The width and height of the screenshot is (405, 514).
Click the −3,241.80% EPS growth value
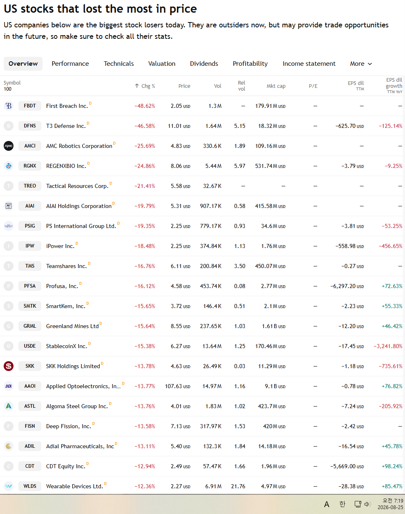pyautogui.click(x=388, y=346)
